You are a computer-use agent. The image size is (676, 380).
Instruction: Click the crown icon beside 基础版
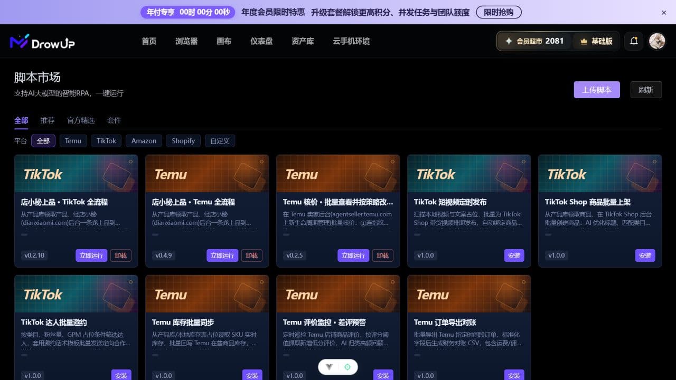point(584,41)
